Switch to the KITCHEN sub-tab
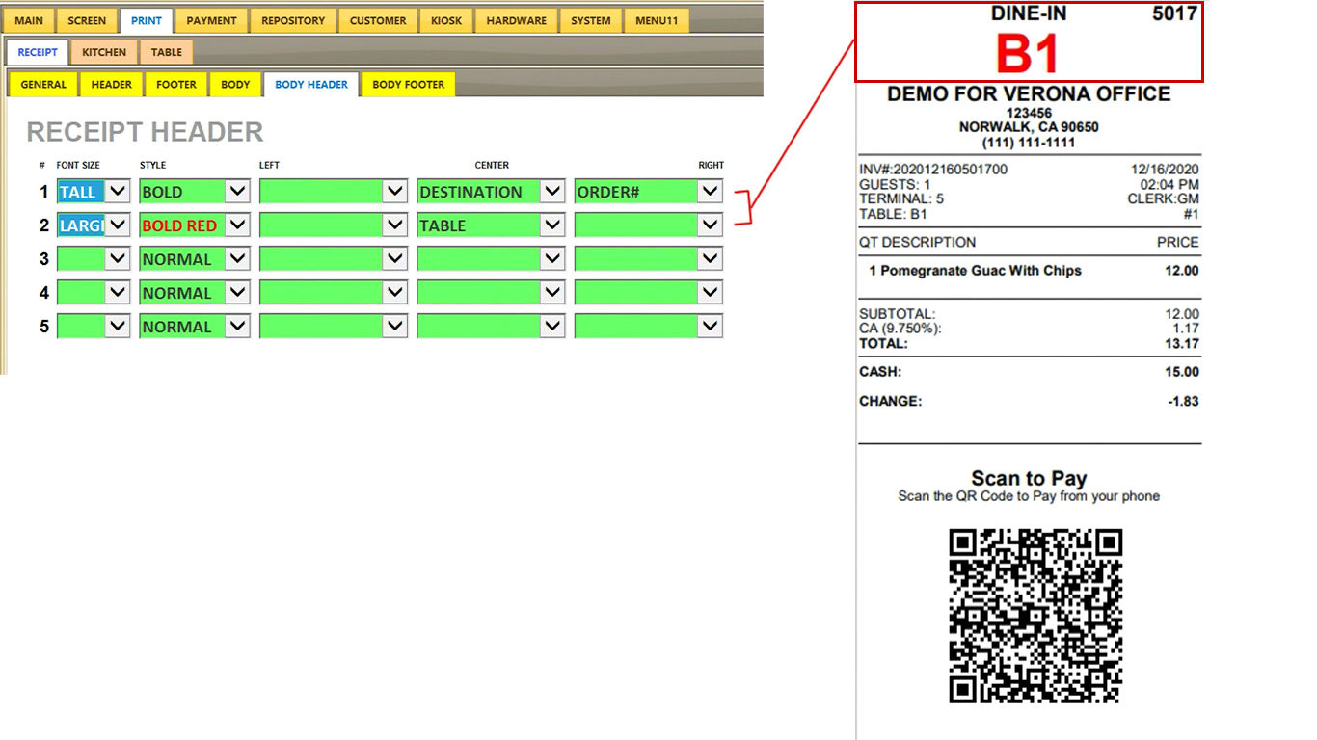Viewport: 1317px width, 740px height. (x=104, y=52)
